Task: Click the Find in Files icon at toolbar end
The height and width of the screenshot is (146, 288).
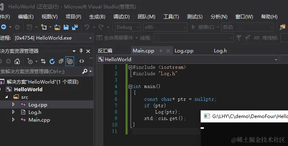Action: click(282, 27)
